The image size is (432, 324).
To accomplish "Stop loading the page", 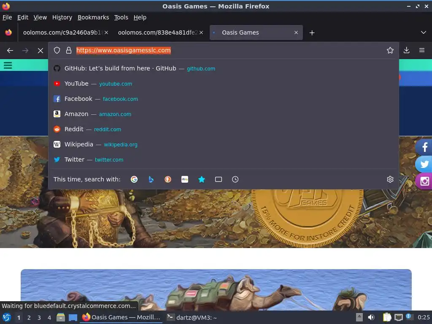I will (40, 51).
